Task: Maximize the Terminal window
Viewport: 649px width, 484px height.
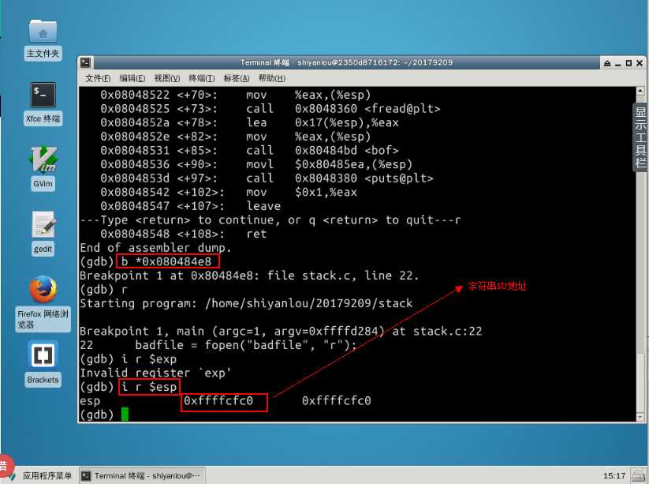Action: point(628,63)
